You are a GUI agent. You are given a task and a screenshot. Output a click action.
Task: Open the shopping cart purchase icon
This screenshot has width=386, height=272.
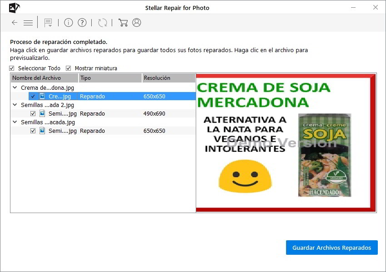pos(123,23)
